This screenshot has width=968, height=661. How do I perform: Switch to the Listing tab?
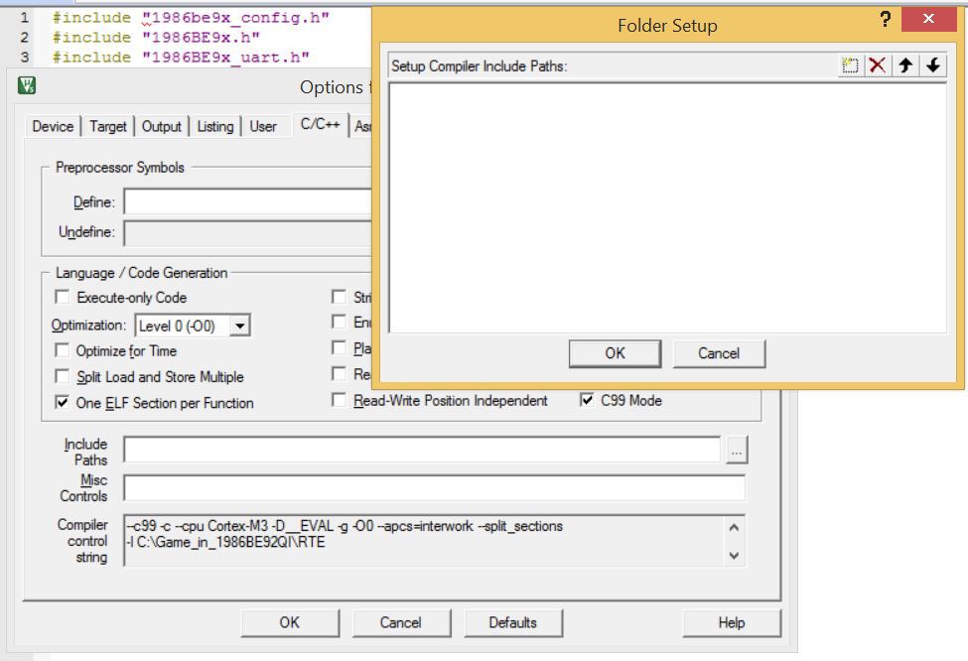click(x=215, y=126)
